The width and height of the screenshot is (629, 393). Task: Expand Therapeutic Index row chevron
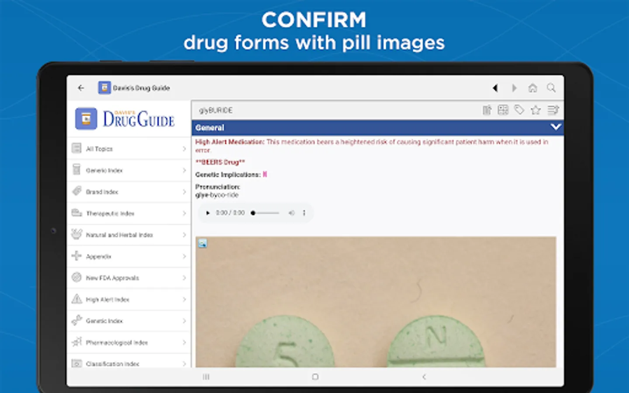(184, 214)
